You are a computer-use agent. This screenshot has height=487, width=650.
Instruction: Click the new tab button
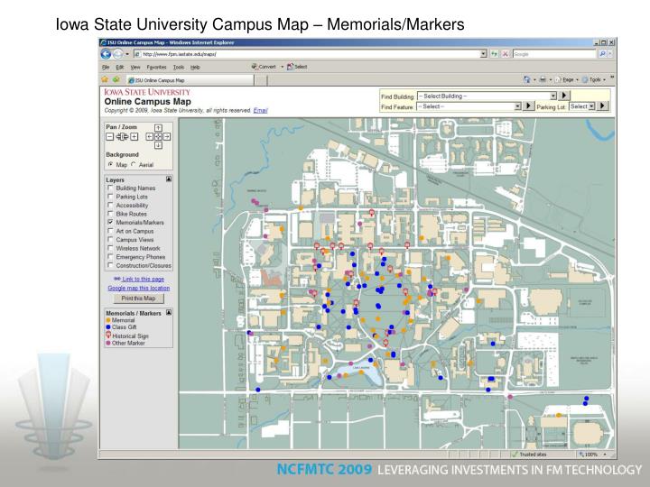pos(261,80)
